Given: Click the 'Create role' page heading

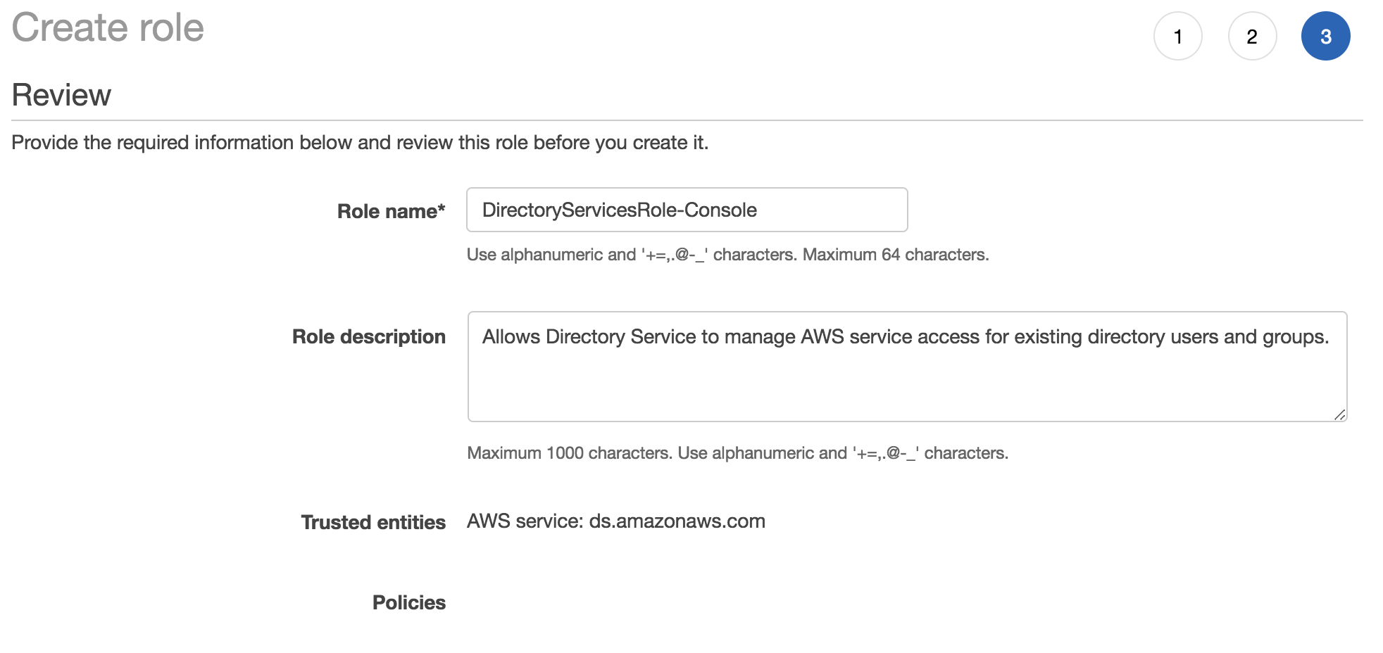Looking at the screenshot, I should click(108, 28).
